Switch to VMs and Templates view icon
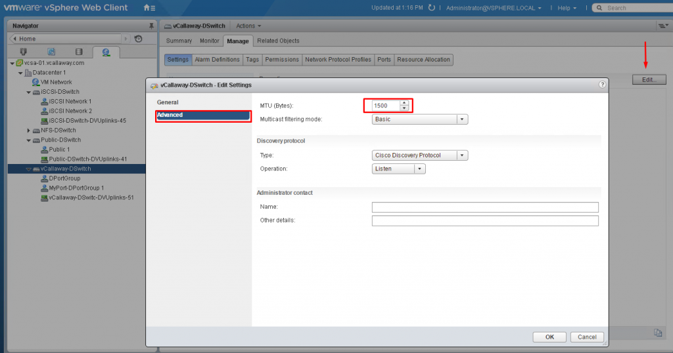Image resolution: width=673 pixels, height=353 pixels. (51, 52)
